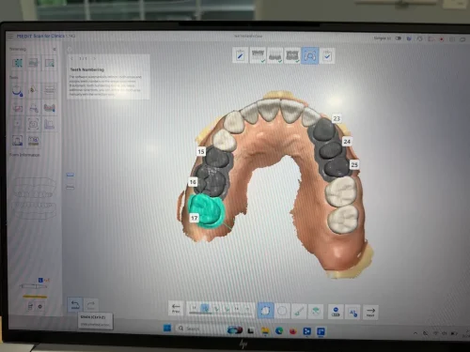
Task: Switch to the occlusion scan stage
Action: [x=292, y=55]
